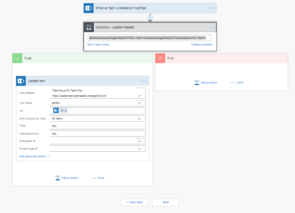Viewport: 295px width, 213px height.
Task: Select the 'When an item is created or modified' header
Action: click(150, 8)
